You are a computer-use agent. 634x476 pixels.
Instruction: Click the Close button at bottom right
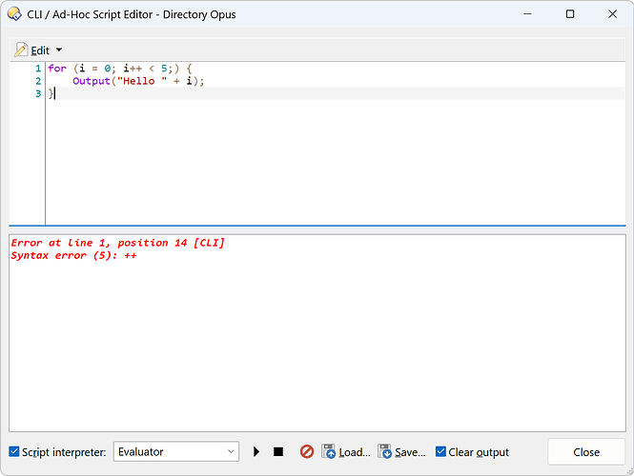[586, 452]
